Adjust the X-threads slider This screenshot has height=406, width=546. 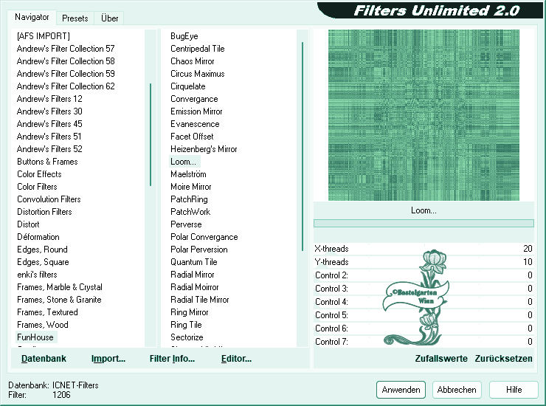(424, 249)
